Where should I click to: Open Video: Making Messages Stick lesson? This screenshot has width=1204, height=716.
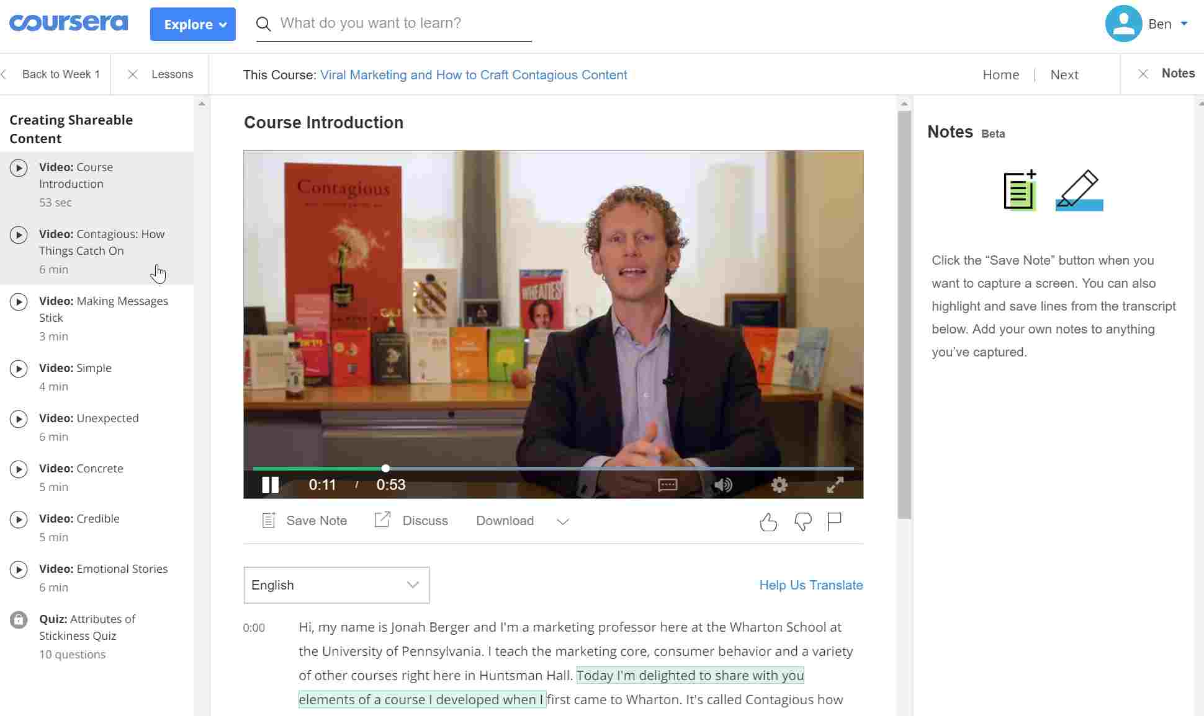point(97,318)
